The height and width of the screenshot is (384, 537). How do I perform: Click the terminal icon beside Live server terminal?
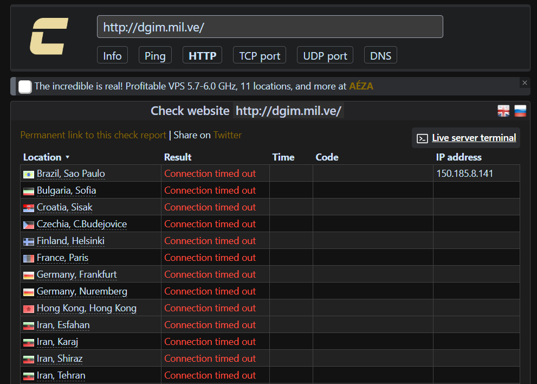(x=422, y=138)
